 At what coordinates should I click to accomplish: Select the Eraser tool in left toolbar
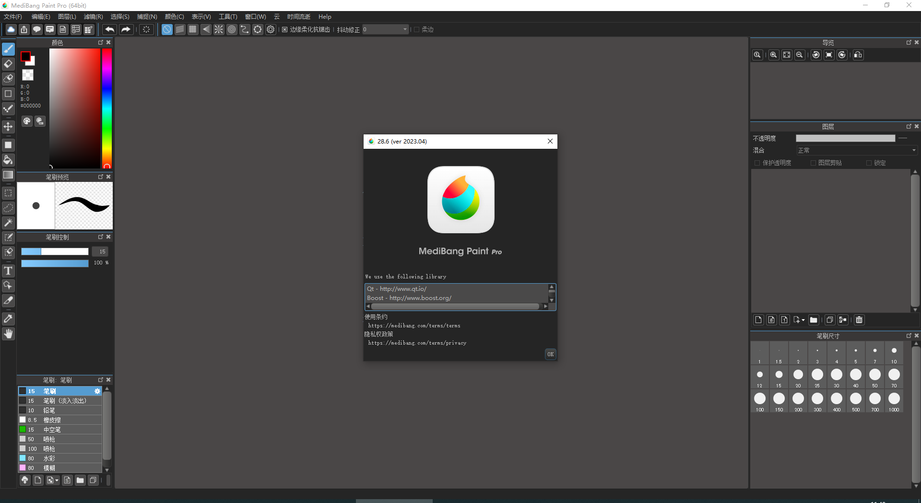pos(8,64)
